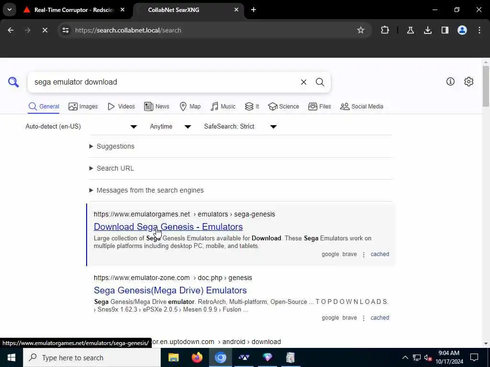Viewport: 490px width, 367px height.
Task: Switch to the Images category
Action: 83,107
